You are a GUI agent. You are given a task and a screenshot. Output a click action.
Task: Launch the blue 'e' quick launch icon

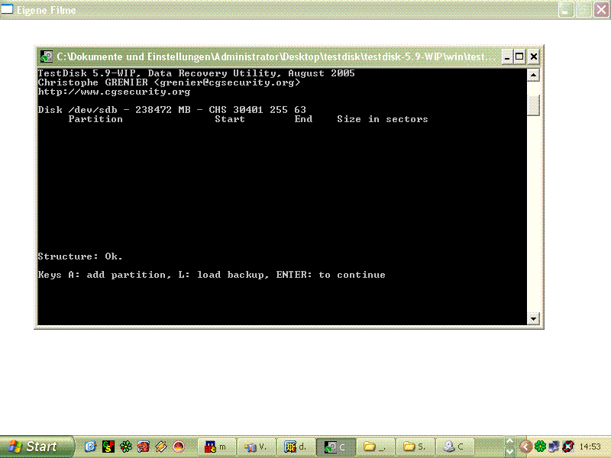click(x=90, y=447)
